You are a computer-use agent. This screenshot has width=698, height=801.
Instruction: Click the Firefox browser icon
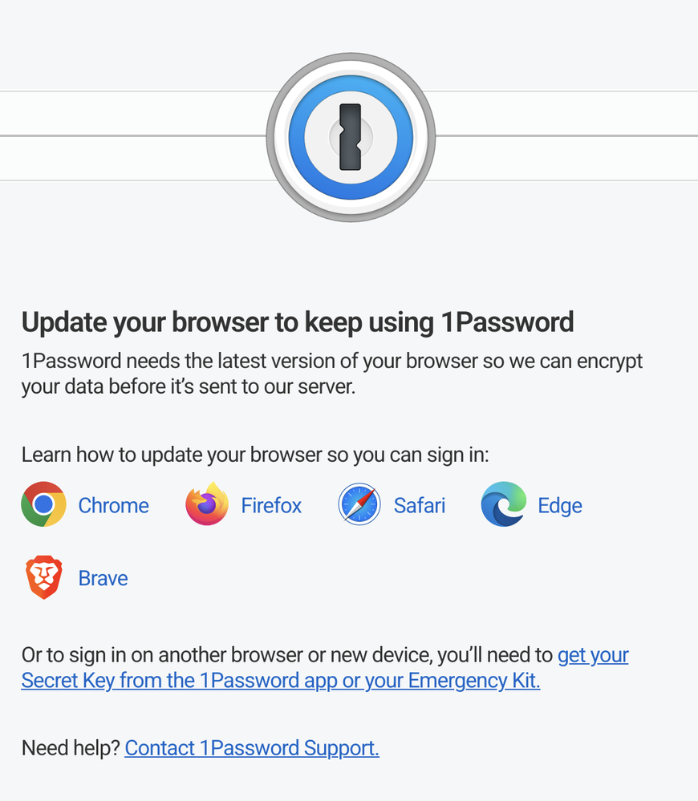click(x=207, y=504)
